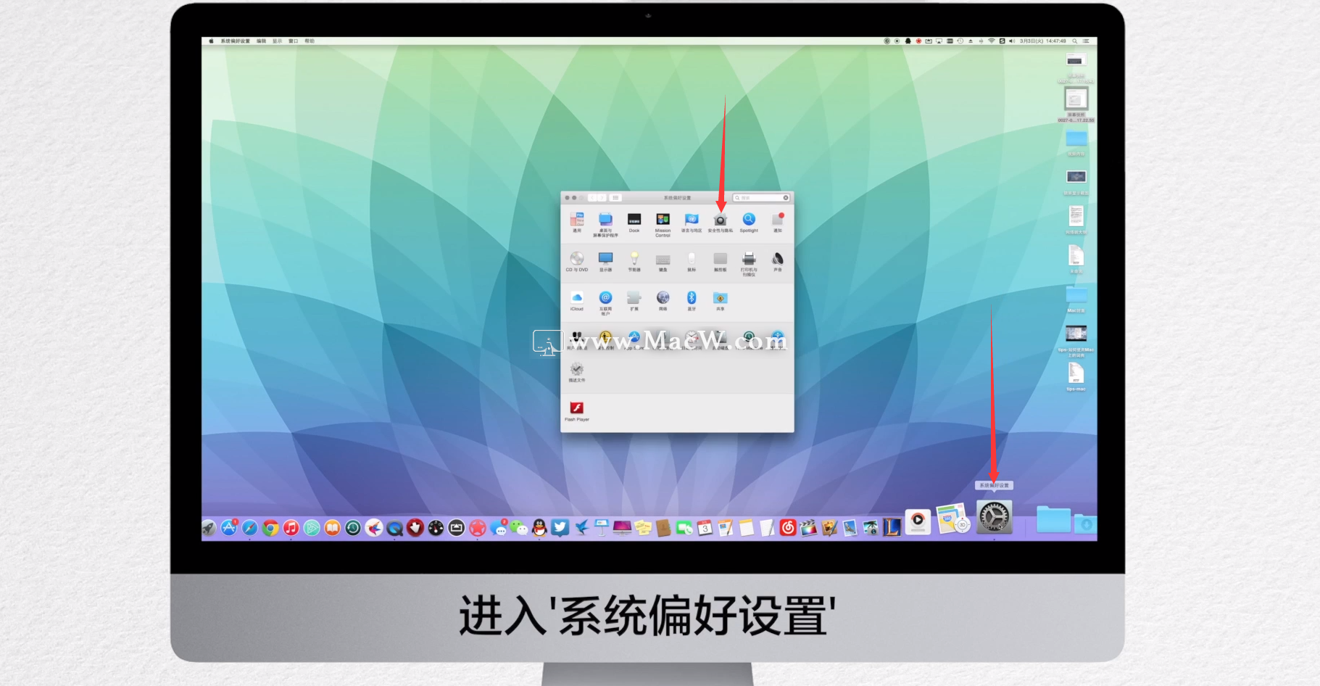Launch iTunes from the Dock
Image resolution: width=1320 pixels, height=686 pixels.
[x=291, y=528]
